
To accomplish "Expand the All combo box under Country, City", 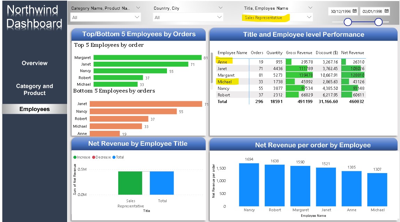I will [x=221, y=17].
